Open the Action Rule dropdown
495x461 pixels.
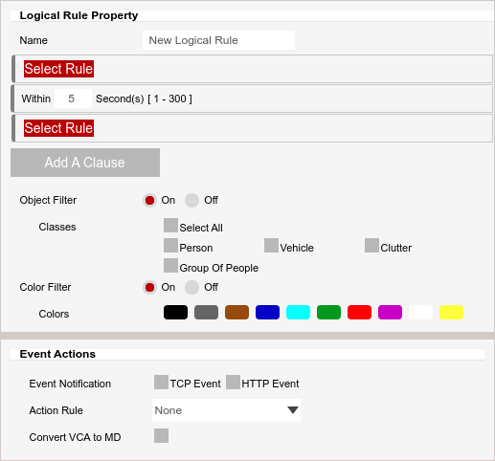[x=226, y=410]
